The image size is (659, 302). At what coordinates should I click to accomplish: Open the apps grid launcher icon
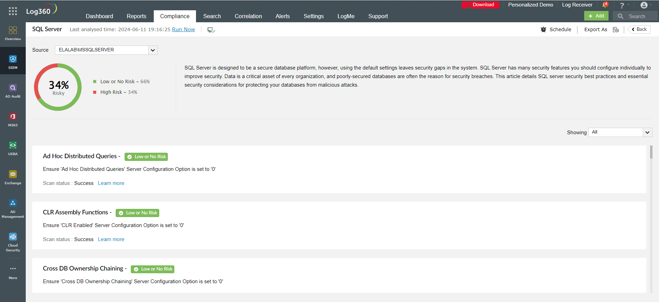[x=13, y=11]
